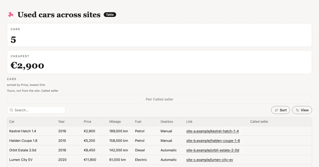
Task: Click the 2018 year cell
Action: tap(62, 150)
